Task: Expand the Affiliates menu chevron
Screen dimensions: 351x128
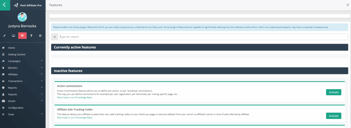Action: 42,74
